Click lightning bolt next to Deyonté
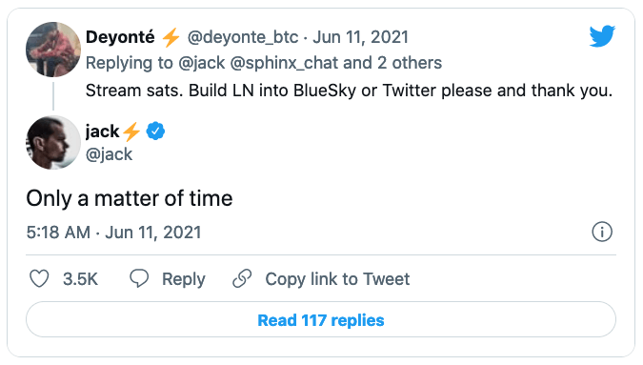Image resolution: width=643 pixels, height=365 pixels. coord(171,37)
